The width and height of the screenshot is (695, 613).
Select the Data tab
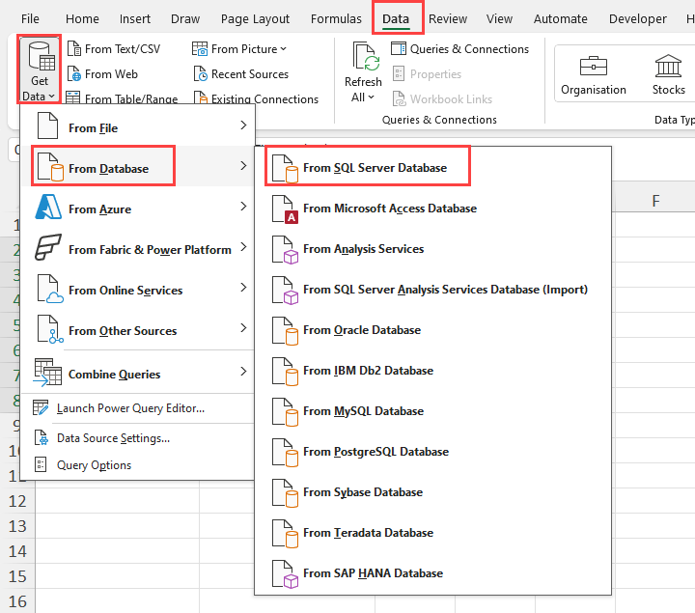[x=396, y=18]
